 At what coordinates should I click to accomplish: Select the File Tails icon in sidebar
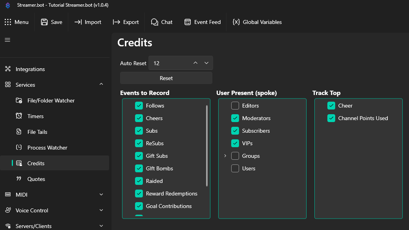[x=19, y=132]
